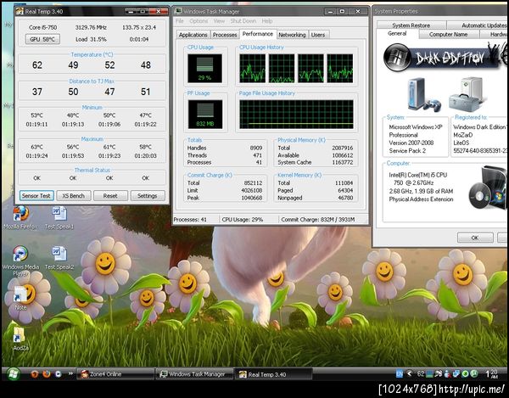Click the CPU Usage 29% gauge
Image resolution: width=509 pixels, height=398 pixels.
[x=204, y=69]
